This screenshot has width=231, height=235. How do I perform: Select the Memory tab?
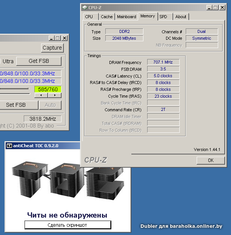[x=148, y=16]
